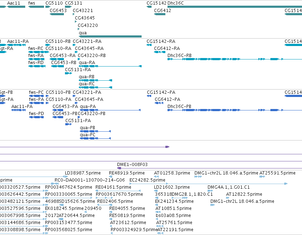Select the AT12822.5prime EST label

244,194
